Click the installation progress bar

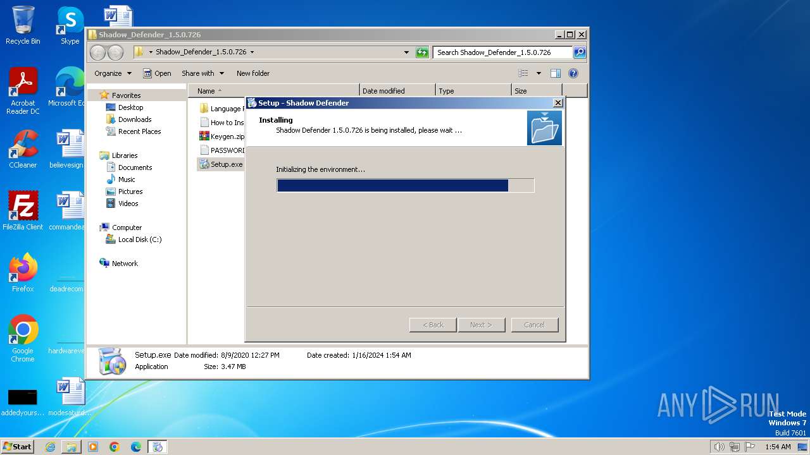point(405,185)
